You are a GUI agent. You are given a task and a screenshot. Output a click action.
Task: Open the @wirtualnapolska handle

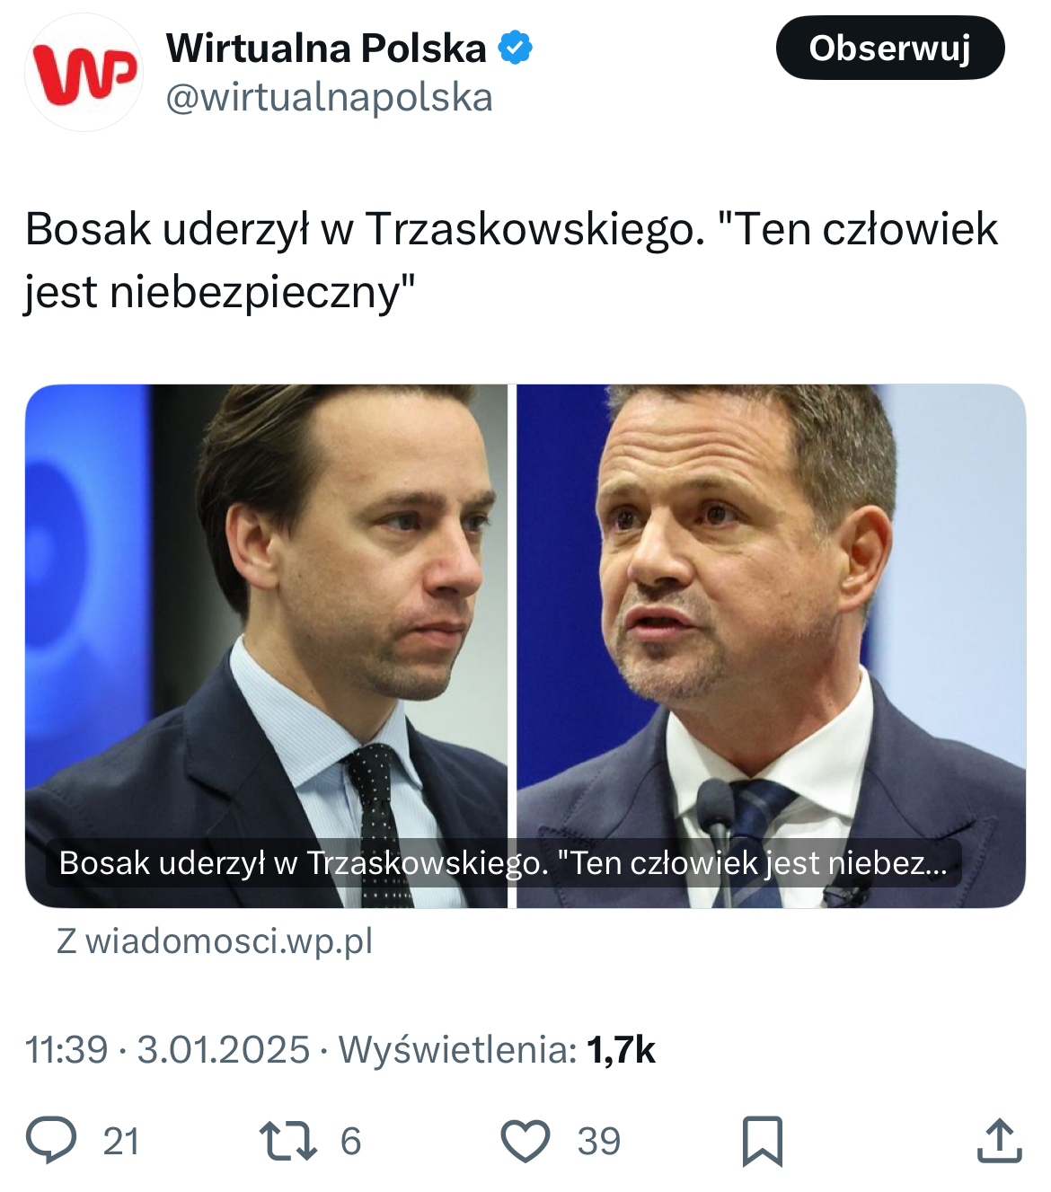pos(329,98)
